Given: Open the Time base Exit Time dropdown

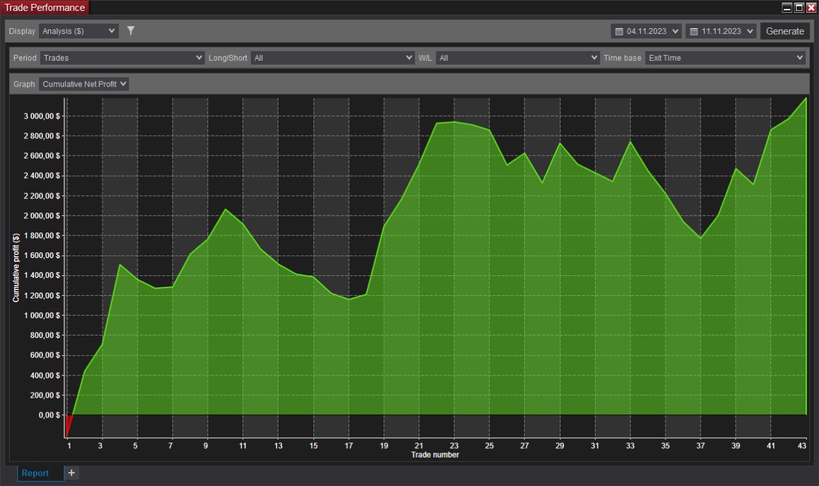Looking at the screenshot, I should click(725, 58).
